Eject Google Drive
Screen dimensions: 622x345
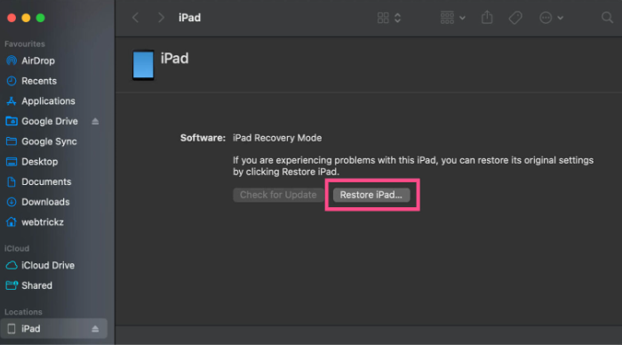pos(95,121)
